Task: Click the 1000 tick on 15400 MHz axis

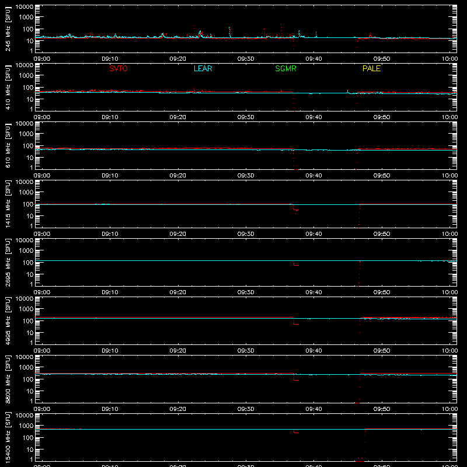Action: coord(26,426)
